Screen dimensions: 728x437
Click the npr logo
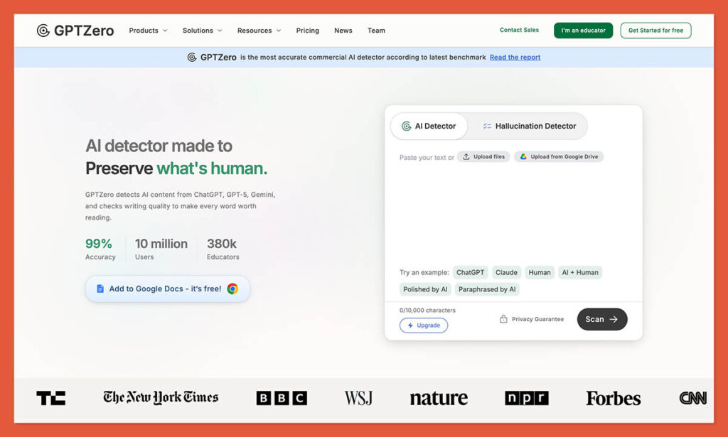click(x=527, y=398)
